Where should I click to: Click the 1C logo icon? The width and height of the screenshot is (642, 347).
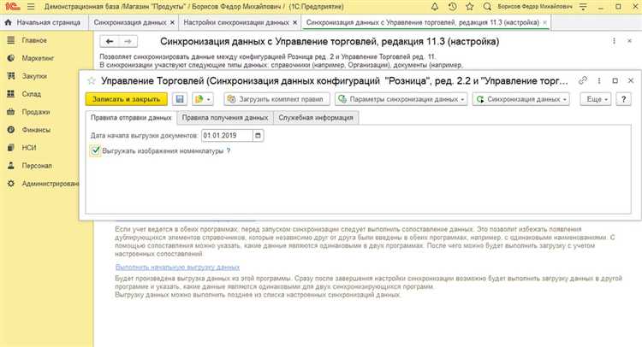(x=12, y=7)
